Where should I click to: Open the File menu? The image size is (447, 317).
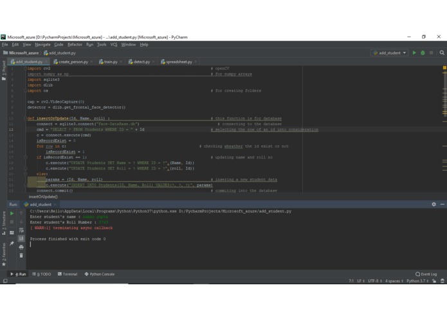coord(5,45)
